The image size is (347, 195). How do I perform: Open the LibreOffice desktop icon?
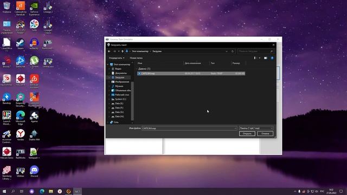pos(7,45)
